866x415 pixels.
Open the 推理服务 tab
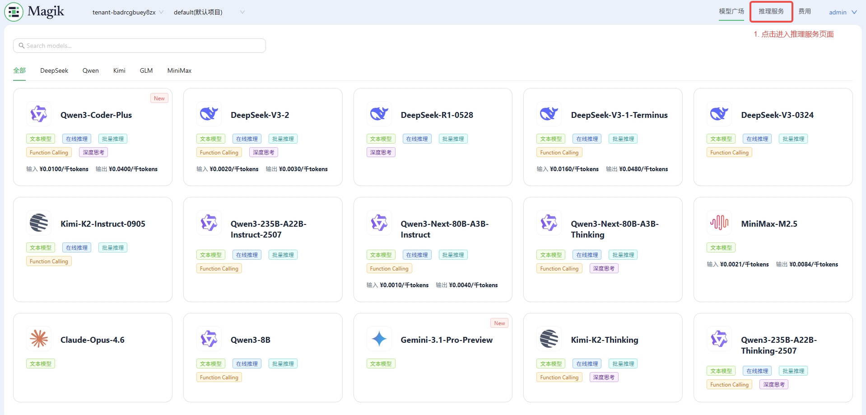tap(771, 11)
